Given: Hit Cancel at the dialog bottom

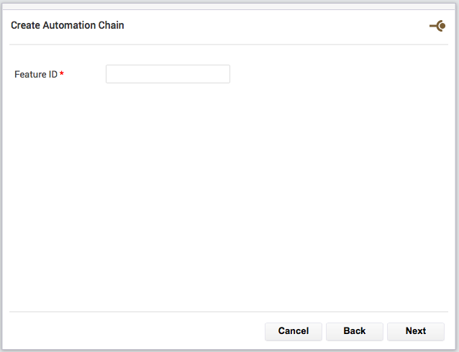Looking at the screenshot, I should tap(294, 331).
